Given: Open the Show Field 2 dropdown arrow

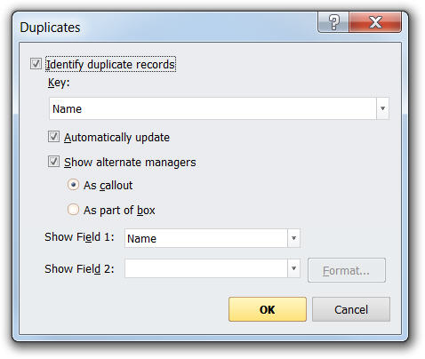Looking at the screenshot, I should [x=293, y=268].
